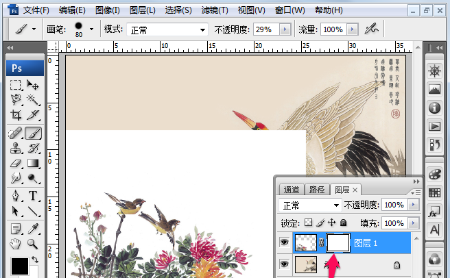Select the Slice tool
The image size is (450, 278).
pyautogui.click(x=33, y=115)
